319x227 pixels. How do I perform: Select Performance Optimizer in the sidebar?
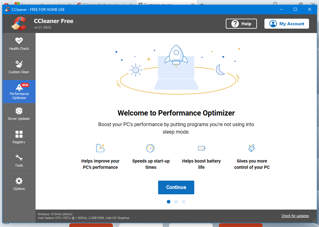19,92
